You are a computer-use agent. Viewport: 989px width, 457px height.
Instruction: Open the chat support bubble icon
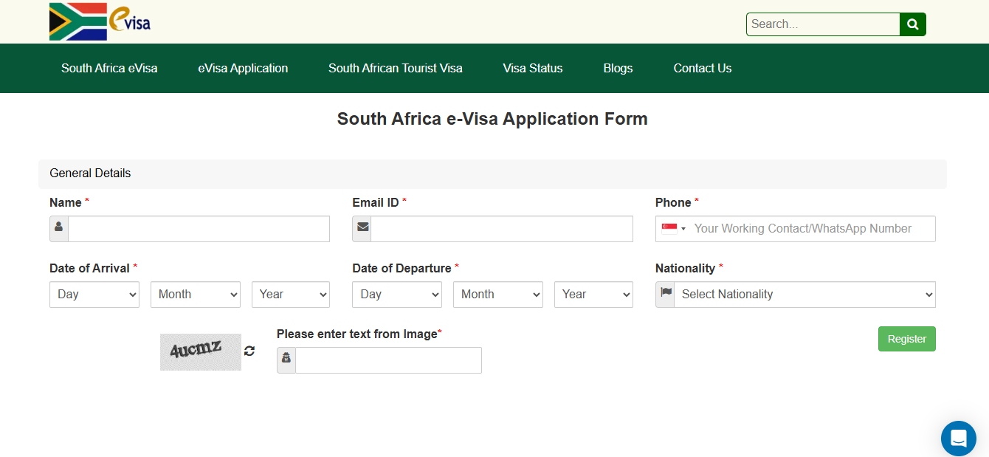pos(959,439)
